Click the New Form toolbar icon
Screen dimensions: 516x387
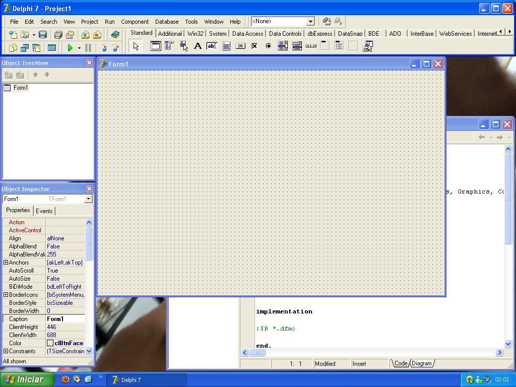[52, 48]
